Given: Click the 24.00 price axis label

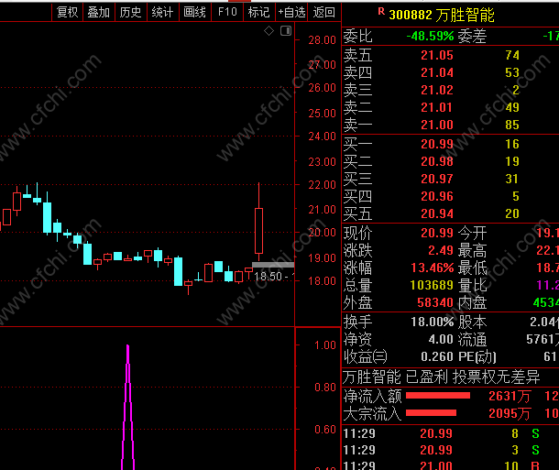Looking at the screenshot, I should 322,137.
